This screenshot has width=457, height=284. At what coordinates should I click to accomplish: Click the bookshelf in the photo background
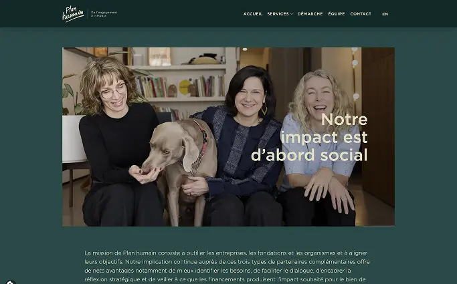[x=182, y=82]
